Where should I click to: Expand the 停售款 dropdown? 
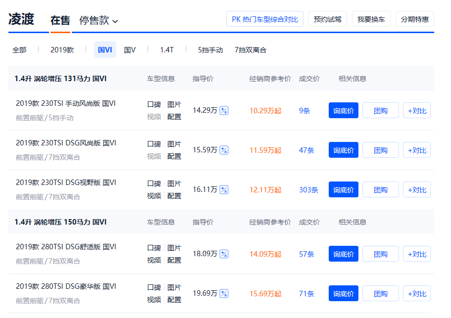99,20
